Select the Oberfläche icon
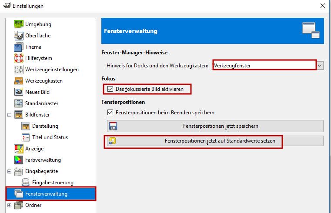This screenshot has width=331, height=213. [18, 35]
